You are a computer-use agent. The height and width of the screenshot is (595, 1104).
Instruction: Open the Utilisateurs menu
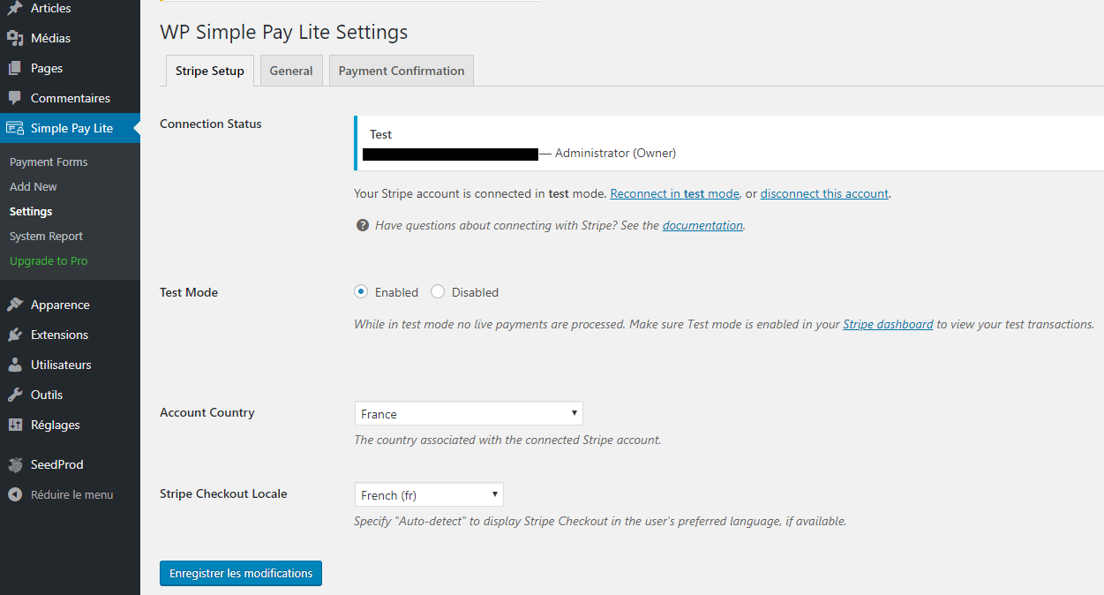(x=70, y=365)
